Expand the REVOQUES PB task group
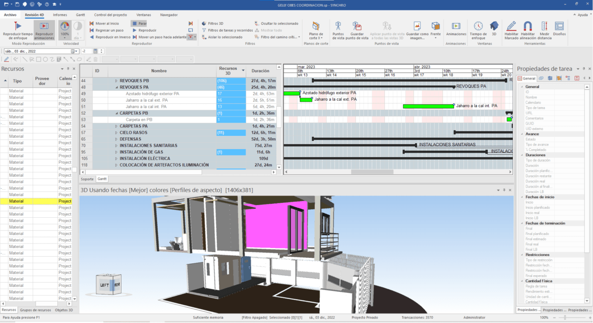This screenshot has height=323, width=593. (117, 81)
